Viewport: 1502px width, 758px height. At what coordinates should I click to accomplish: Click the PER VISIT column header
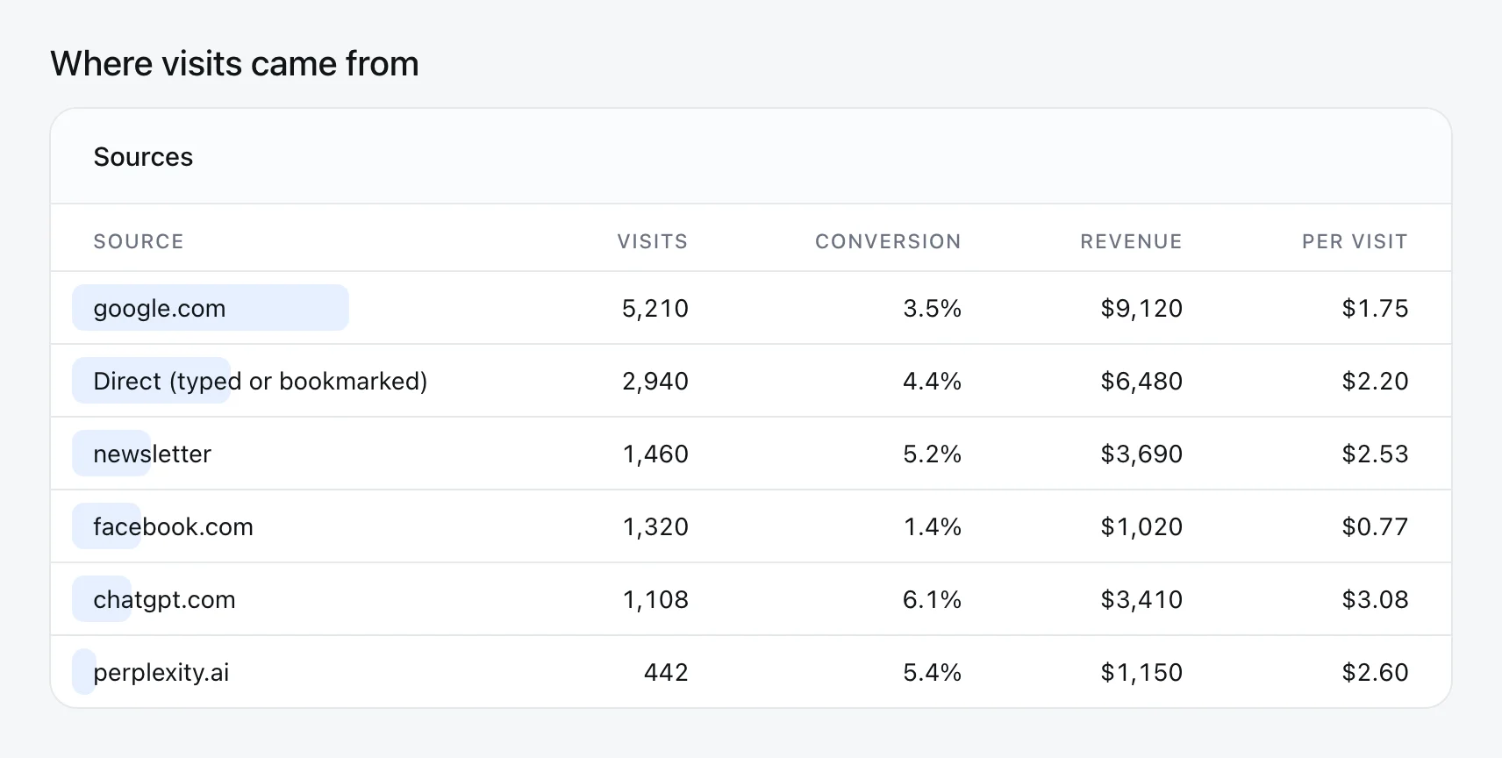click(1355, 241)
